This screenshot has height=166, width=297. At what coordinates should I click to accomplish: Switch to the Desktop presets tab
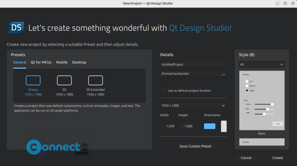pos(79,62)
